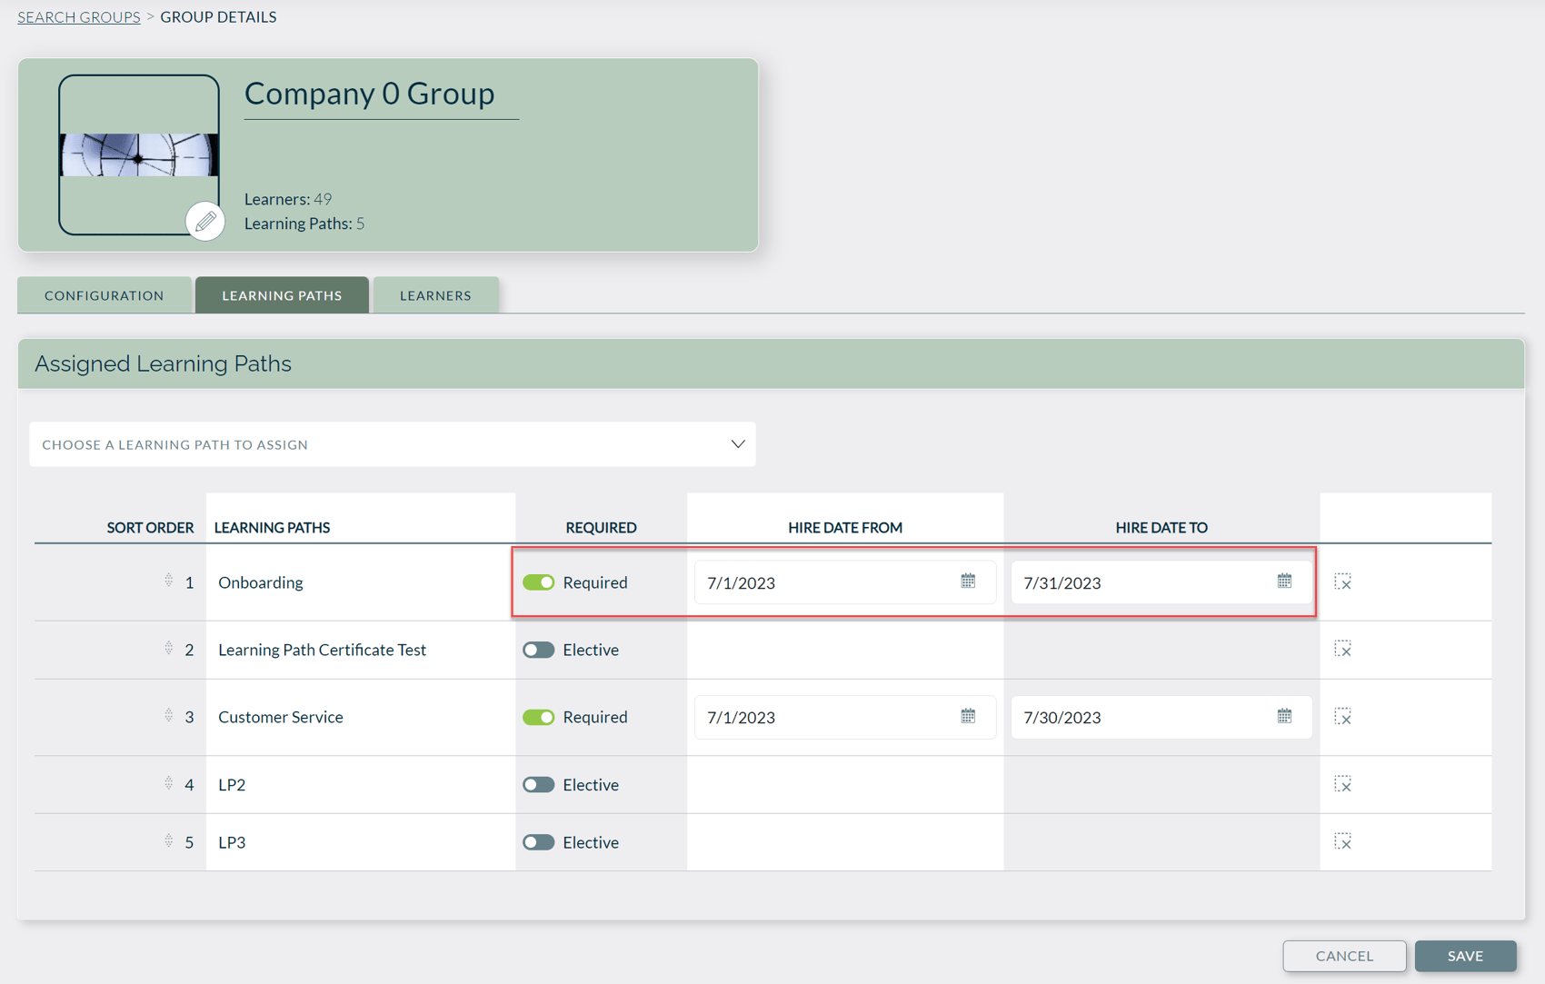The width and height of the screenshot is (1545, 984).
Task: Grab the sort handle for LP2 row
Action: 169,782
